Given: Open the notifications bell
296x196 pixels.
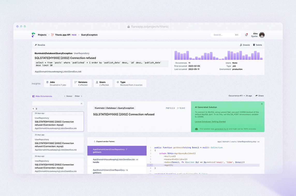Looking at the screenshot, I should (246, 35).
